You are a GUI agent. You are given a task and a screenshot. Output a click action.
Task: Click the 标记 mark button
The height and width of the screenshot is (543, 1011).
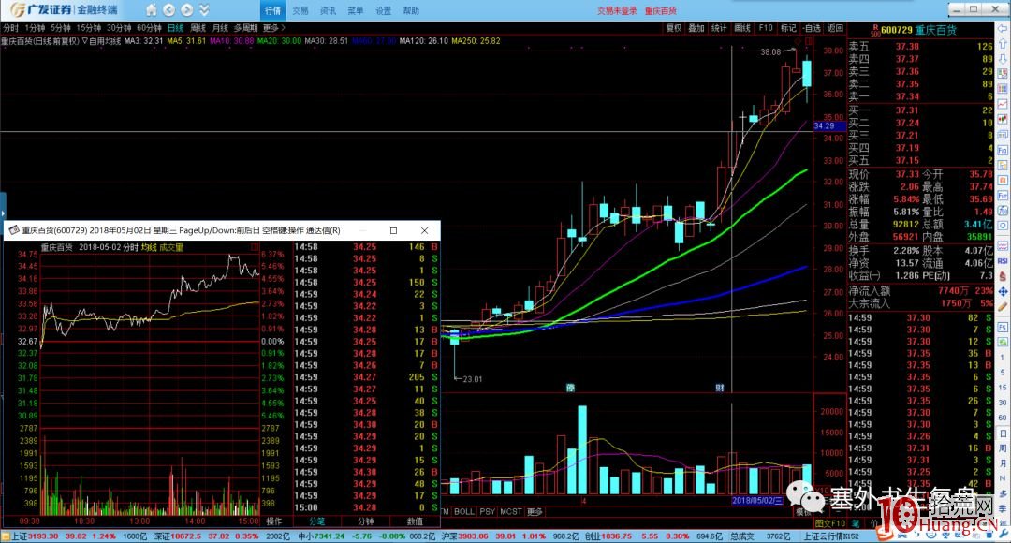point(788,28)
